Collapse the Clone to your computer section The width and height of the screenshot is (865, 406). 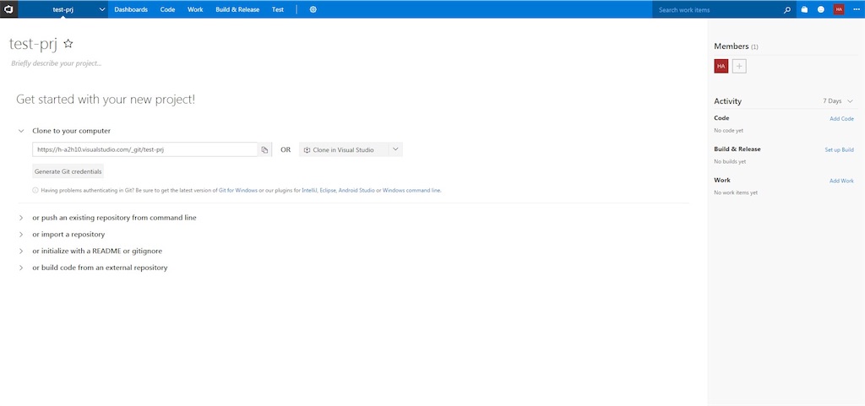[x=21, y=131]
